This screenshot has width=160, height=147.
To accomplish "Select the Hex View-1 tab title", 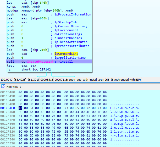I will point(14,87).
